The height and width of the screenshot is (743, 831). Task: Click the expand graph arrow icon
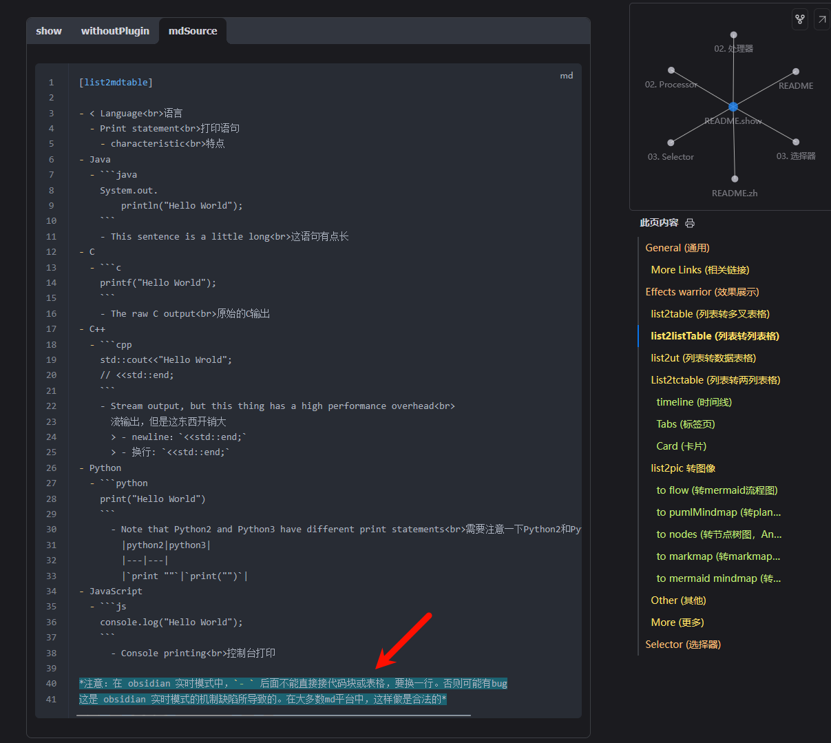click(822, 19)
